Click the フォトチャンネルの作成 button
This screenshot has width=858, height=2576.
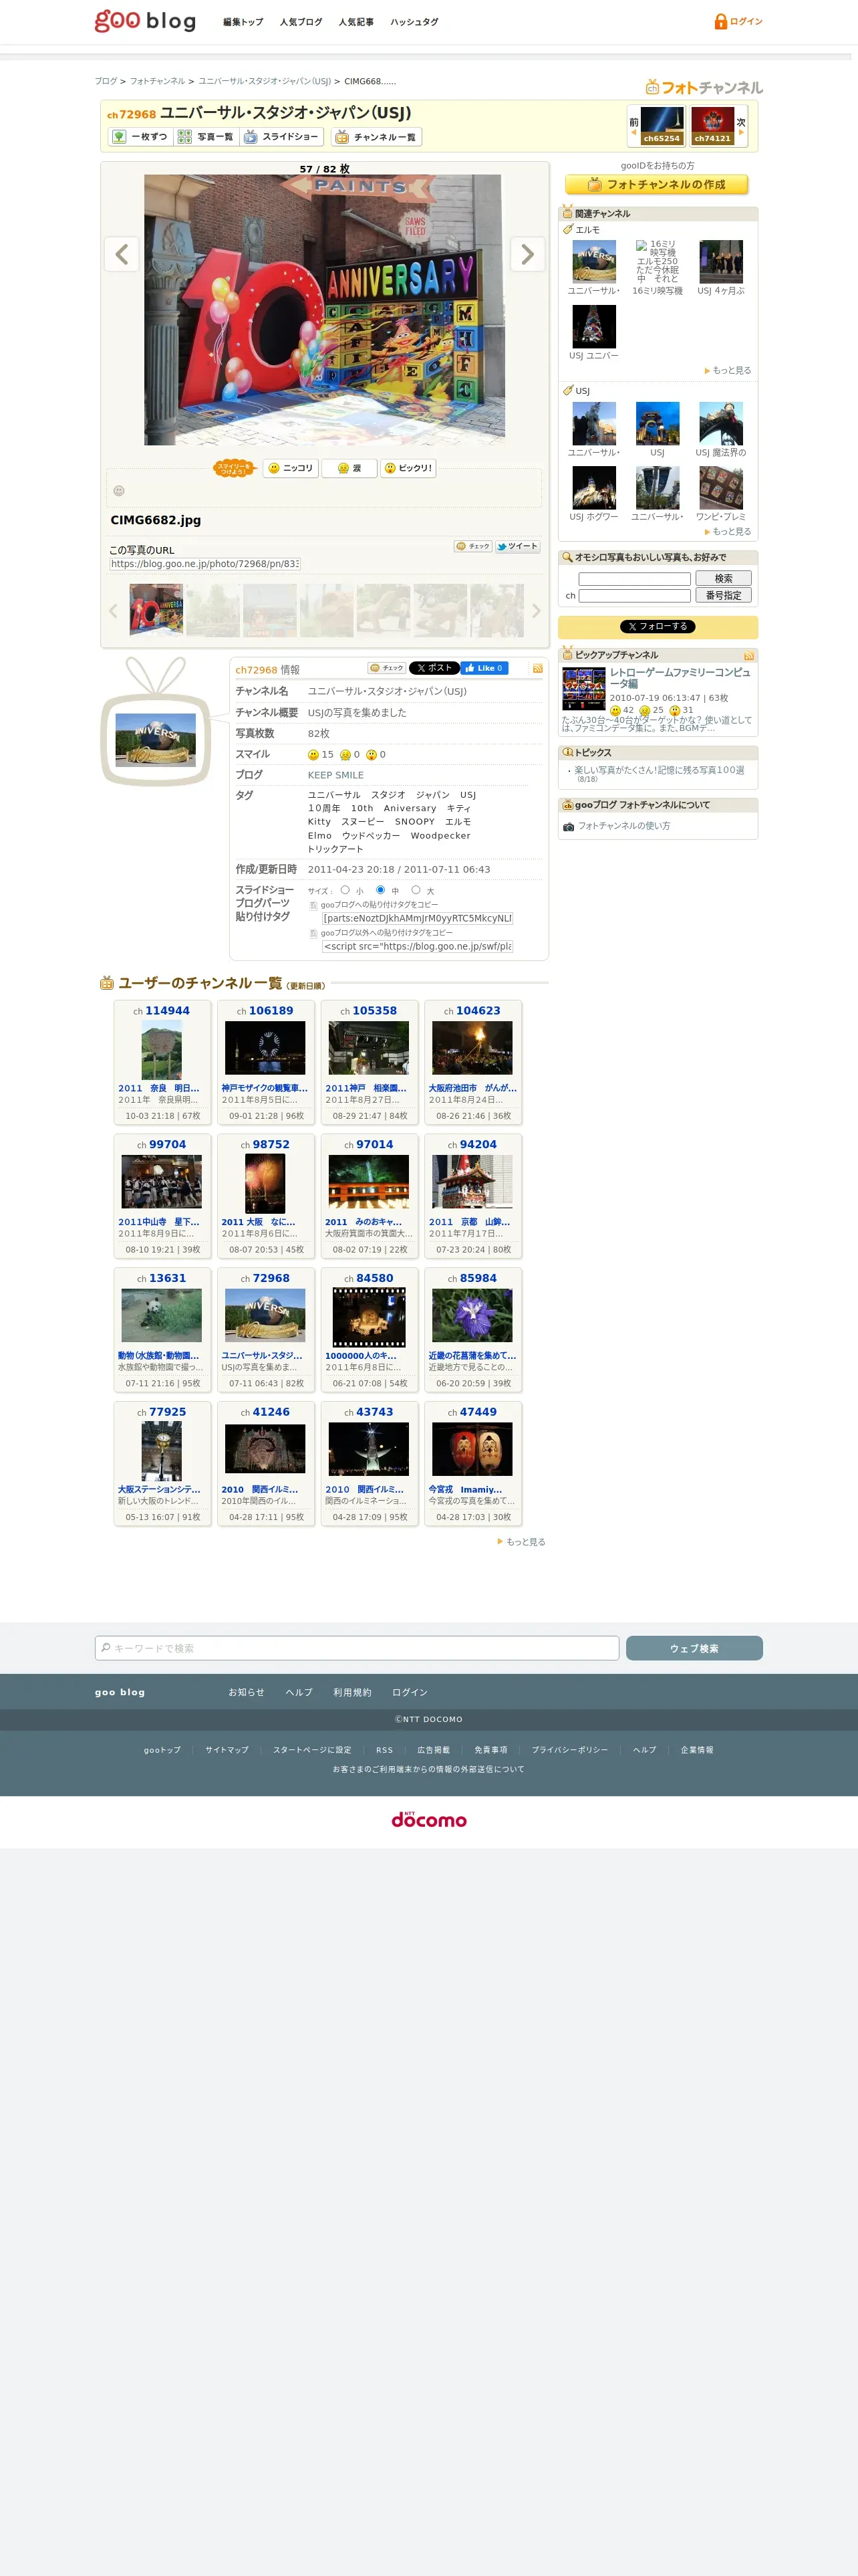click(x=656, y=185)
